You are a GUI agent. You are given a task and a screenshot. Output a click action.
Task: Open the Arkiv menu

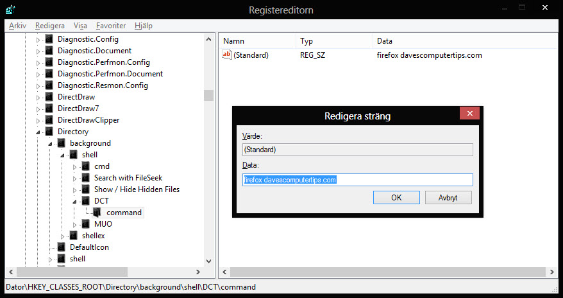[17, 26]
